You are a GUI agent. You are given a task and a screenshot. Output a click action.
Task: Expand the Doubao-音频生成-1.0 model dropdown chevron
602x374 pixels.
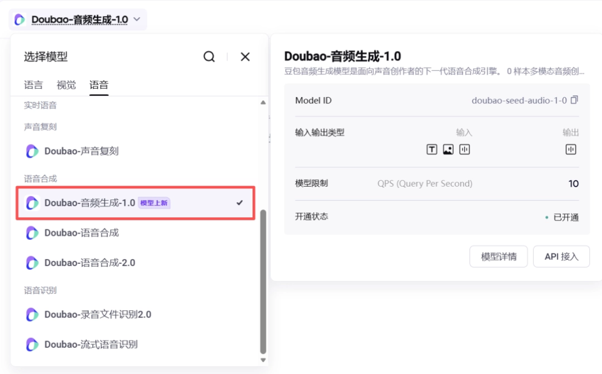[137, 19]
